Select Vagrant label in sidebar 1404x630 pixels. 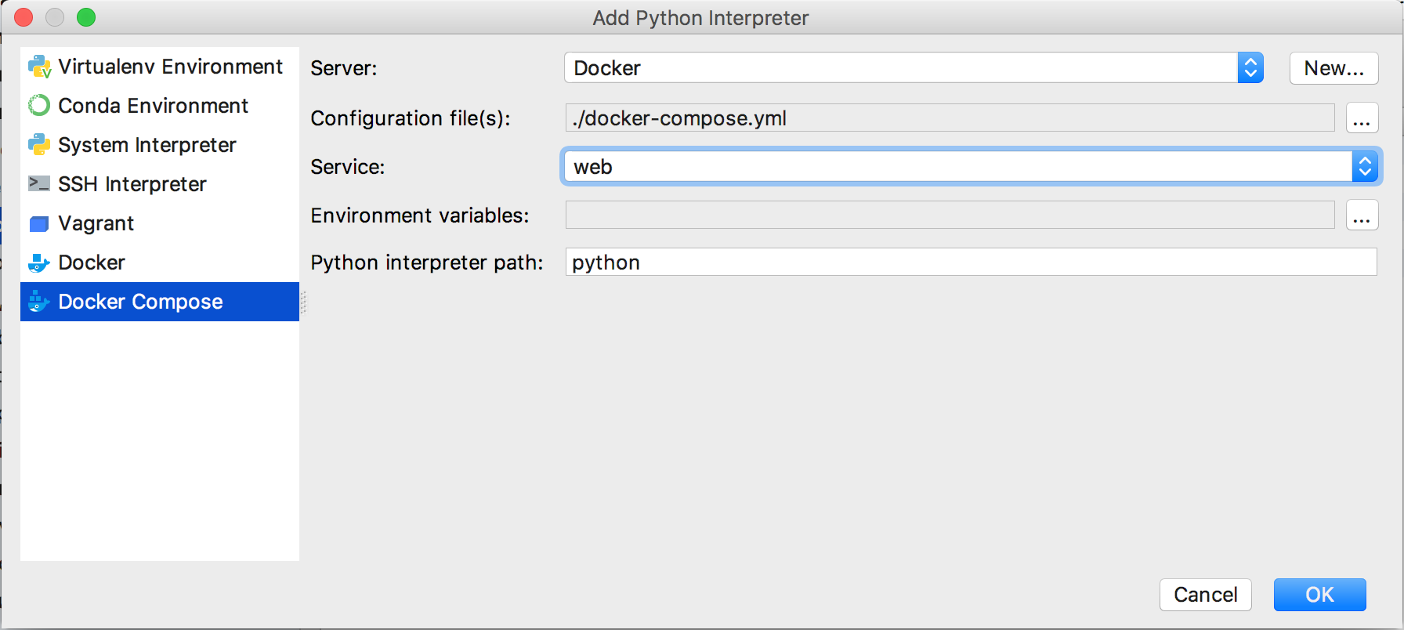(96, 223)
